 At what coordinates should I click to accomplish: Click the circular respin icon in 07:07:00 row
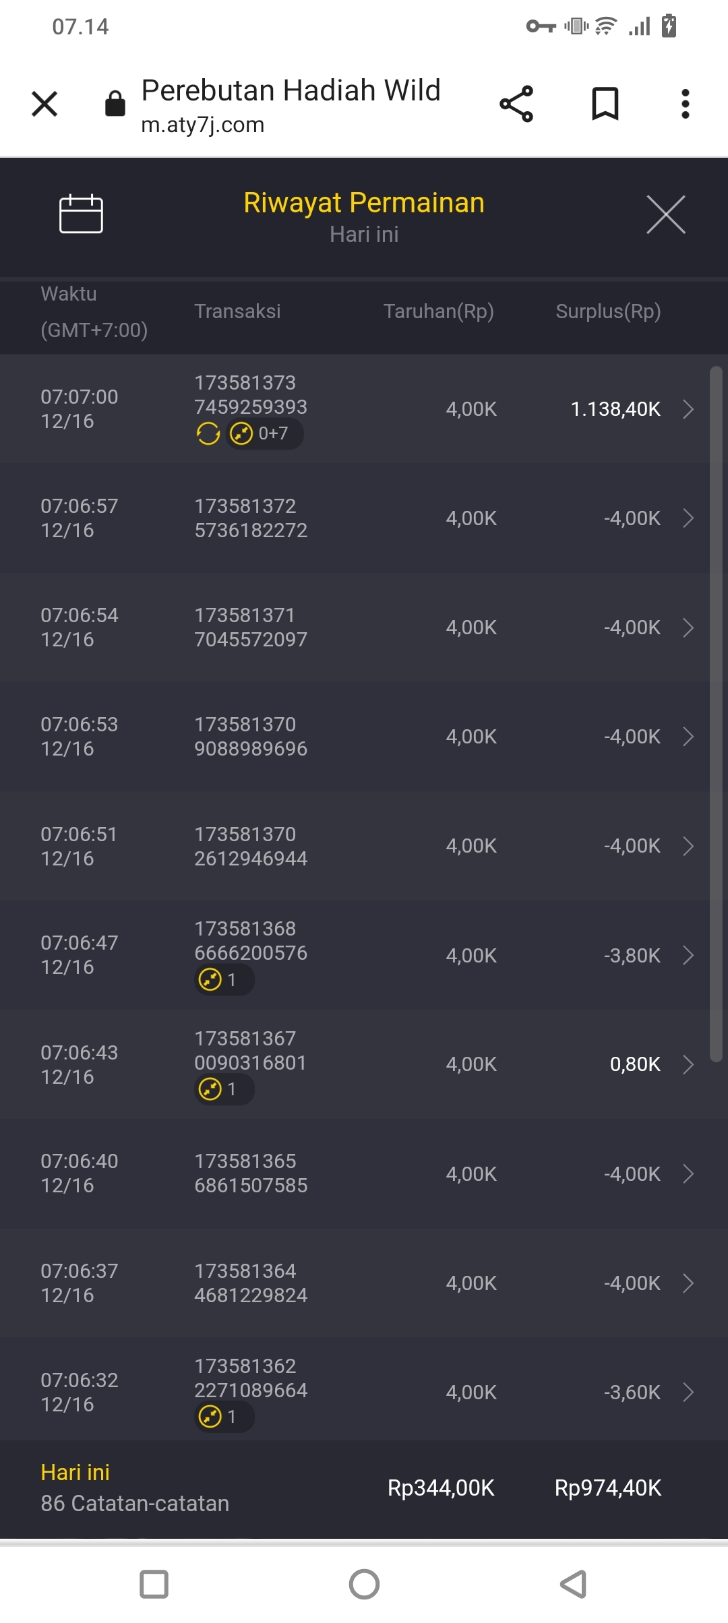point(208,433)
